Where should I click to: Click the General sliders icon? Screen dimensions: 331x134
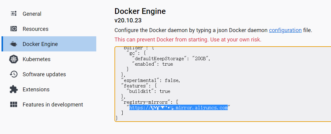coord(14,14)
